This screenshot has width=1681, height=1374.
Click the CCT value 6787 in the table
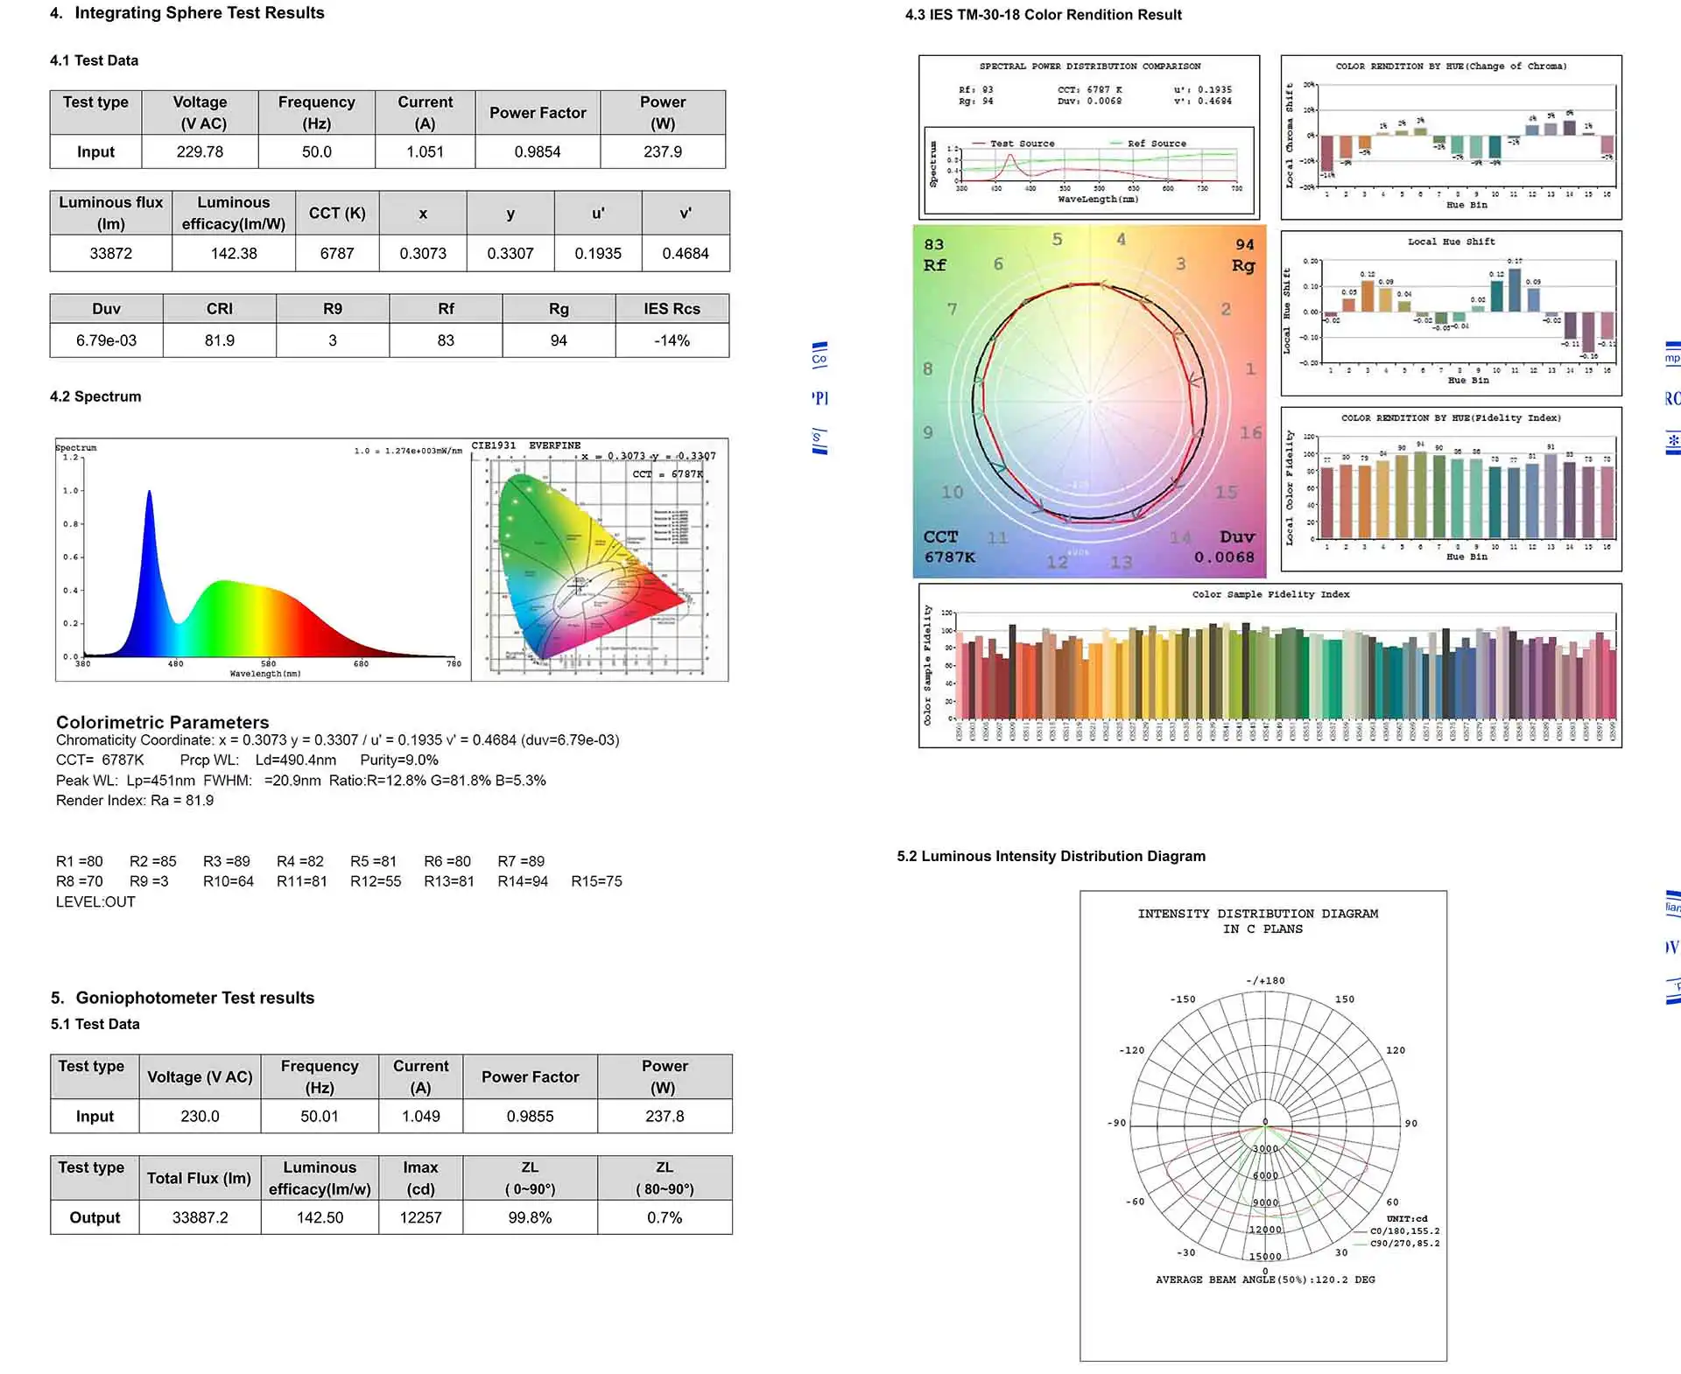coord(337,253)
